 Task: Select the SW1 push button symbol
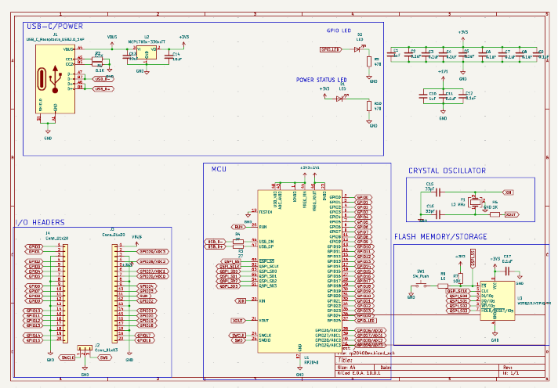point(422,285)
